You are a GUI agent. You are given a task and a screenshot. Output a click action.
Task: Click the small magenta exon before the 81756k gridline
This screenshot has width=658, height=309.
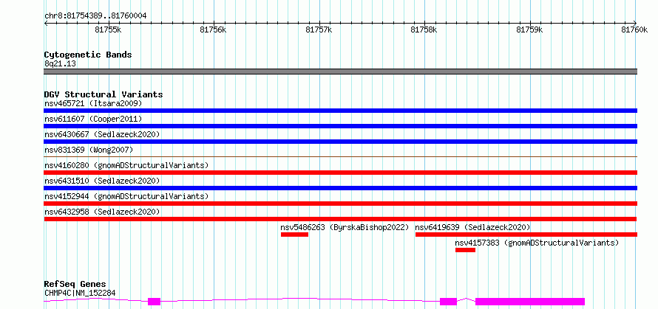(x=155, y=302)
